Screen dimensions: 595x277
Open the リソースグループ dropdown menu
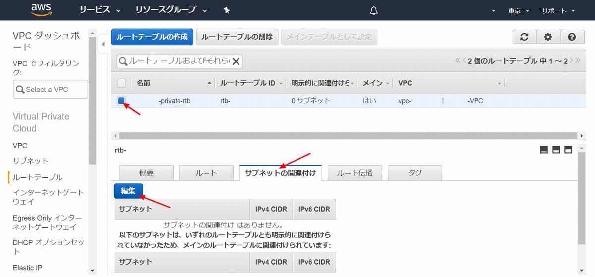[172, 10]
